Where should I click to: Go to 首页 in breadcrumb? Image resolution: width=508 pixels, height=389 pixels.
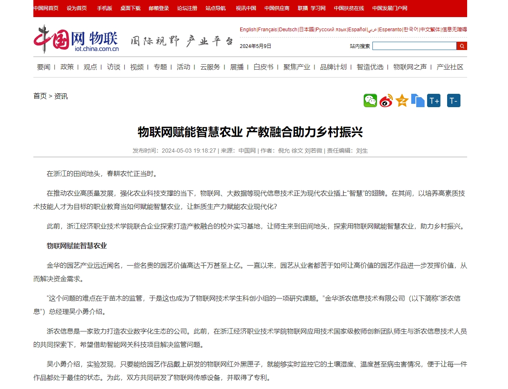click(x=40, y=96)
